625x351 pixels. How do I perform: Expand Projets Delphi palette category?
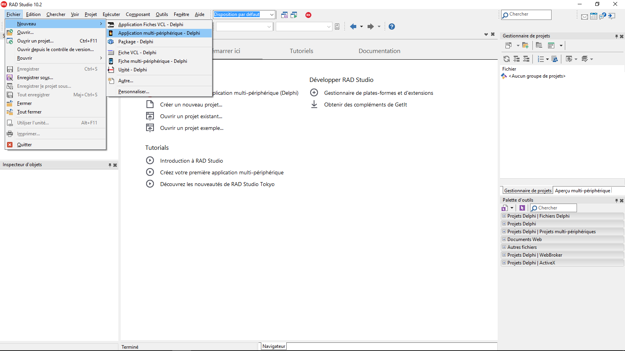pyautogui.click(x=504, y=223)
